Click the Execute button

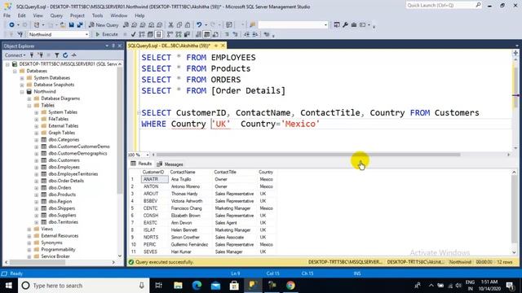[107, 34]
